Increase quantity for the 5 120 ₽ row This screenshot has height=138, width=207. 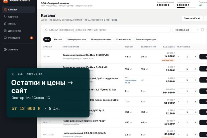195,112
